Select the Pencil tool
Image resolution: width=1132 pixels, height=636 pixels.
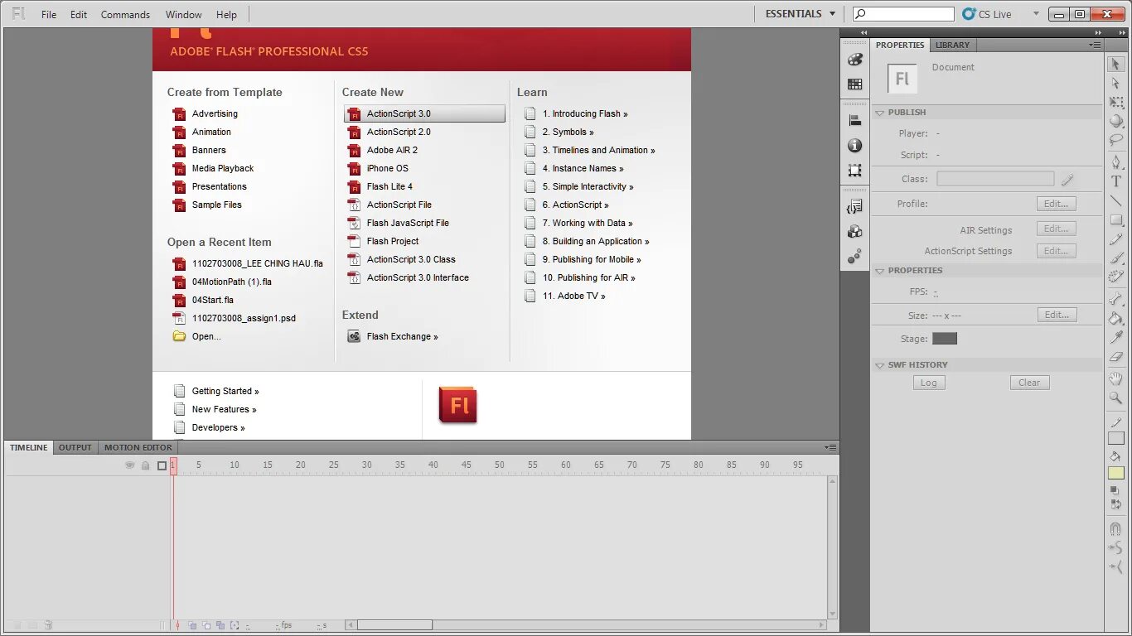click(1116, 239)
